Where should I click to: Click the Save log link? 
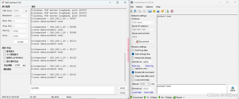(x=136, y=66)
